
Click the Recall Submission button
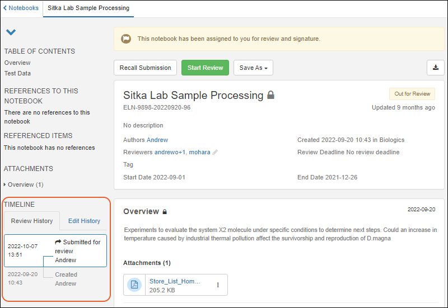point(146,68)
